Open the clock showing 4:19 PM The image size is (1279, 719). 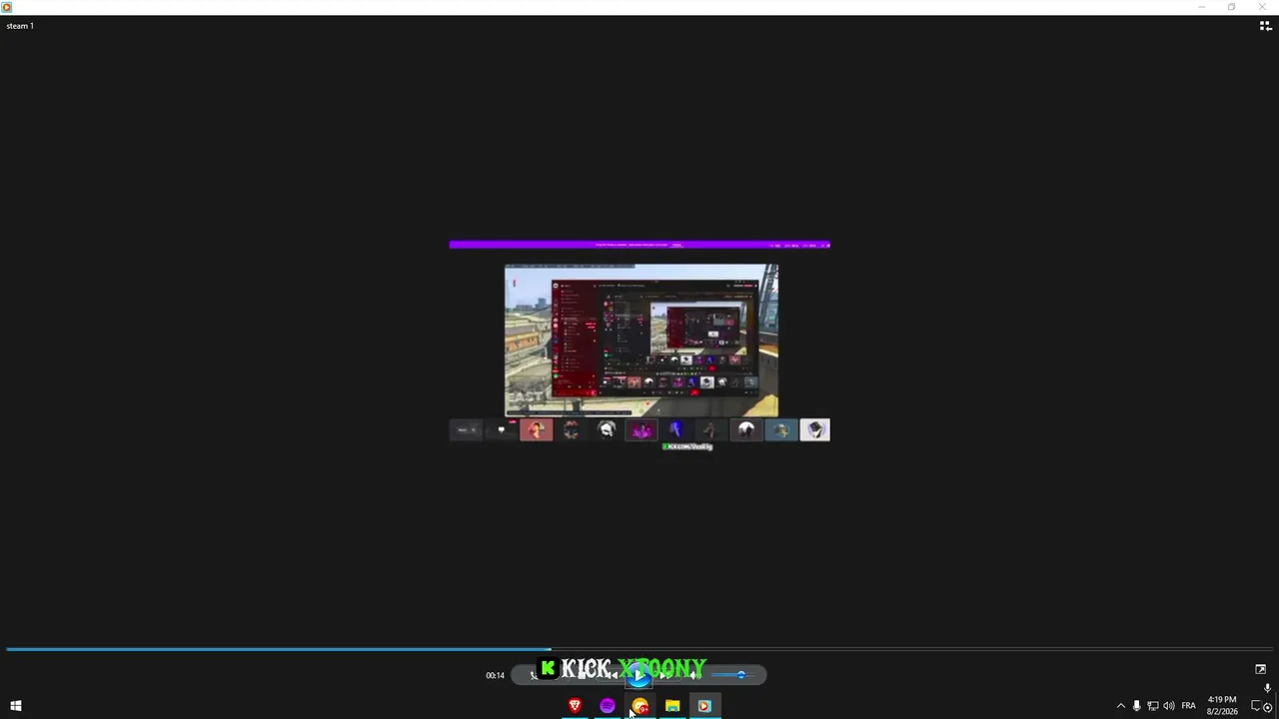click(1222, 706)
